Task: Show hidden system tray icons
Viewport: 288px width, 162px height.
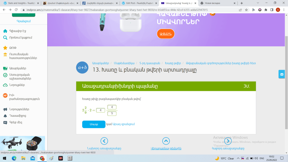Action: 239,158
